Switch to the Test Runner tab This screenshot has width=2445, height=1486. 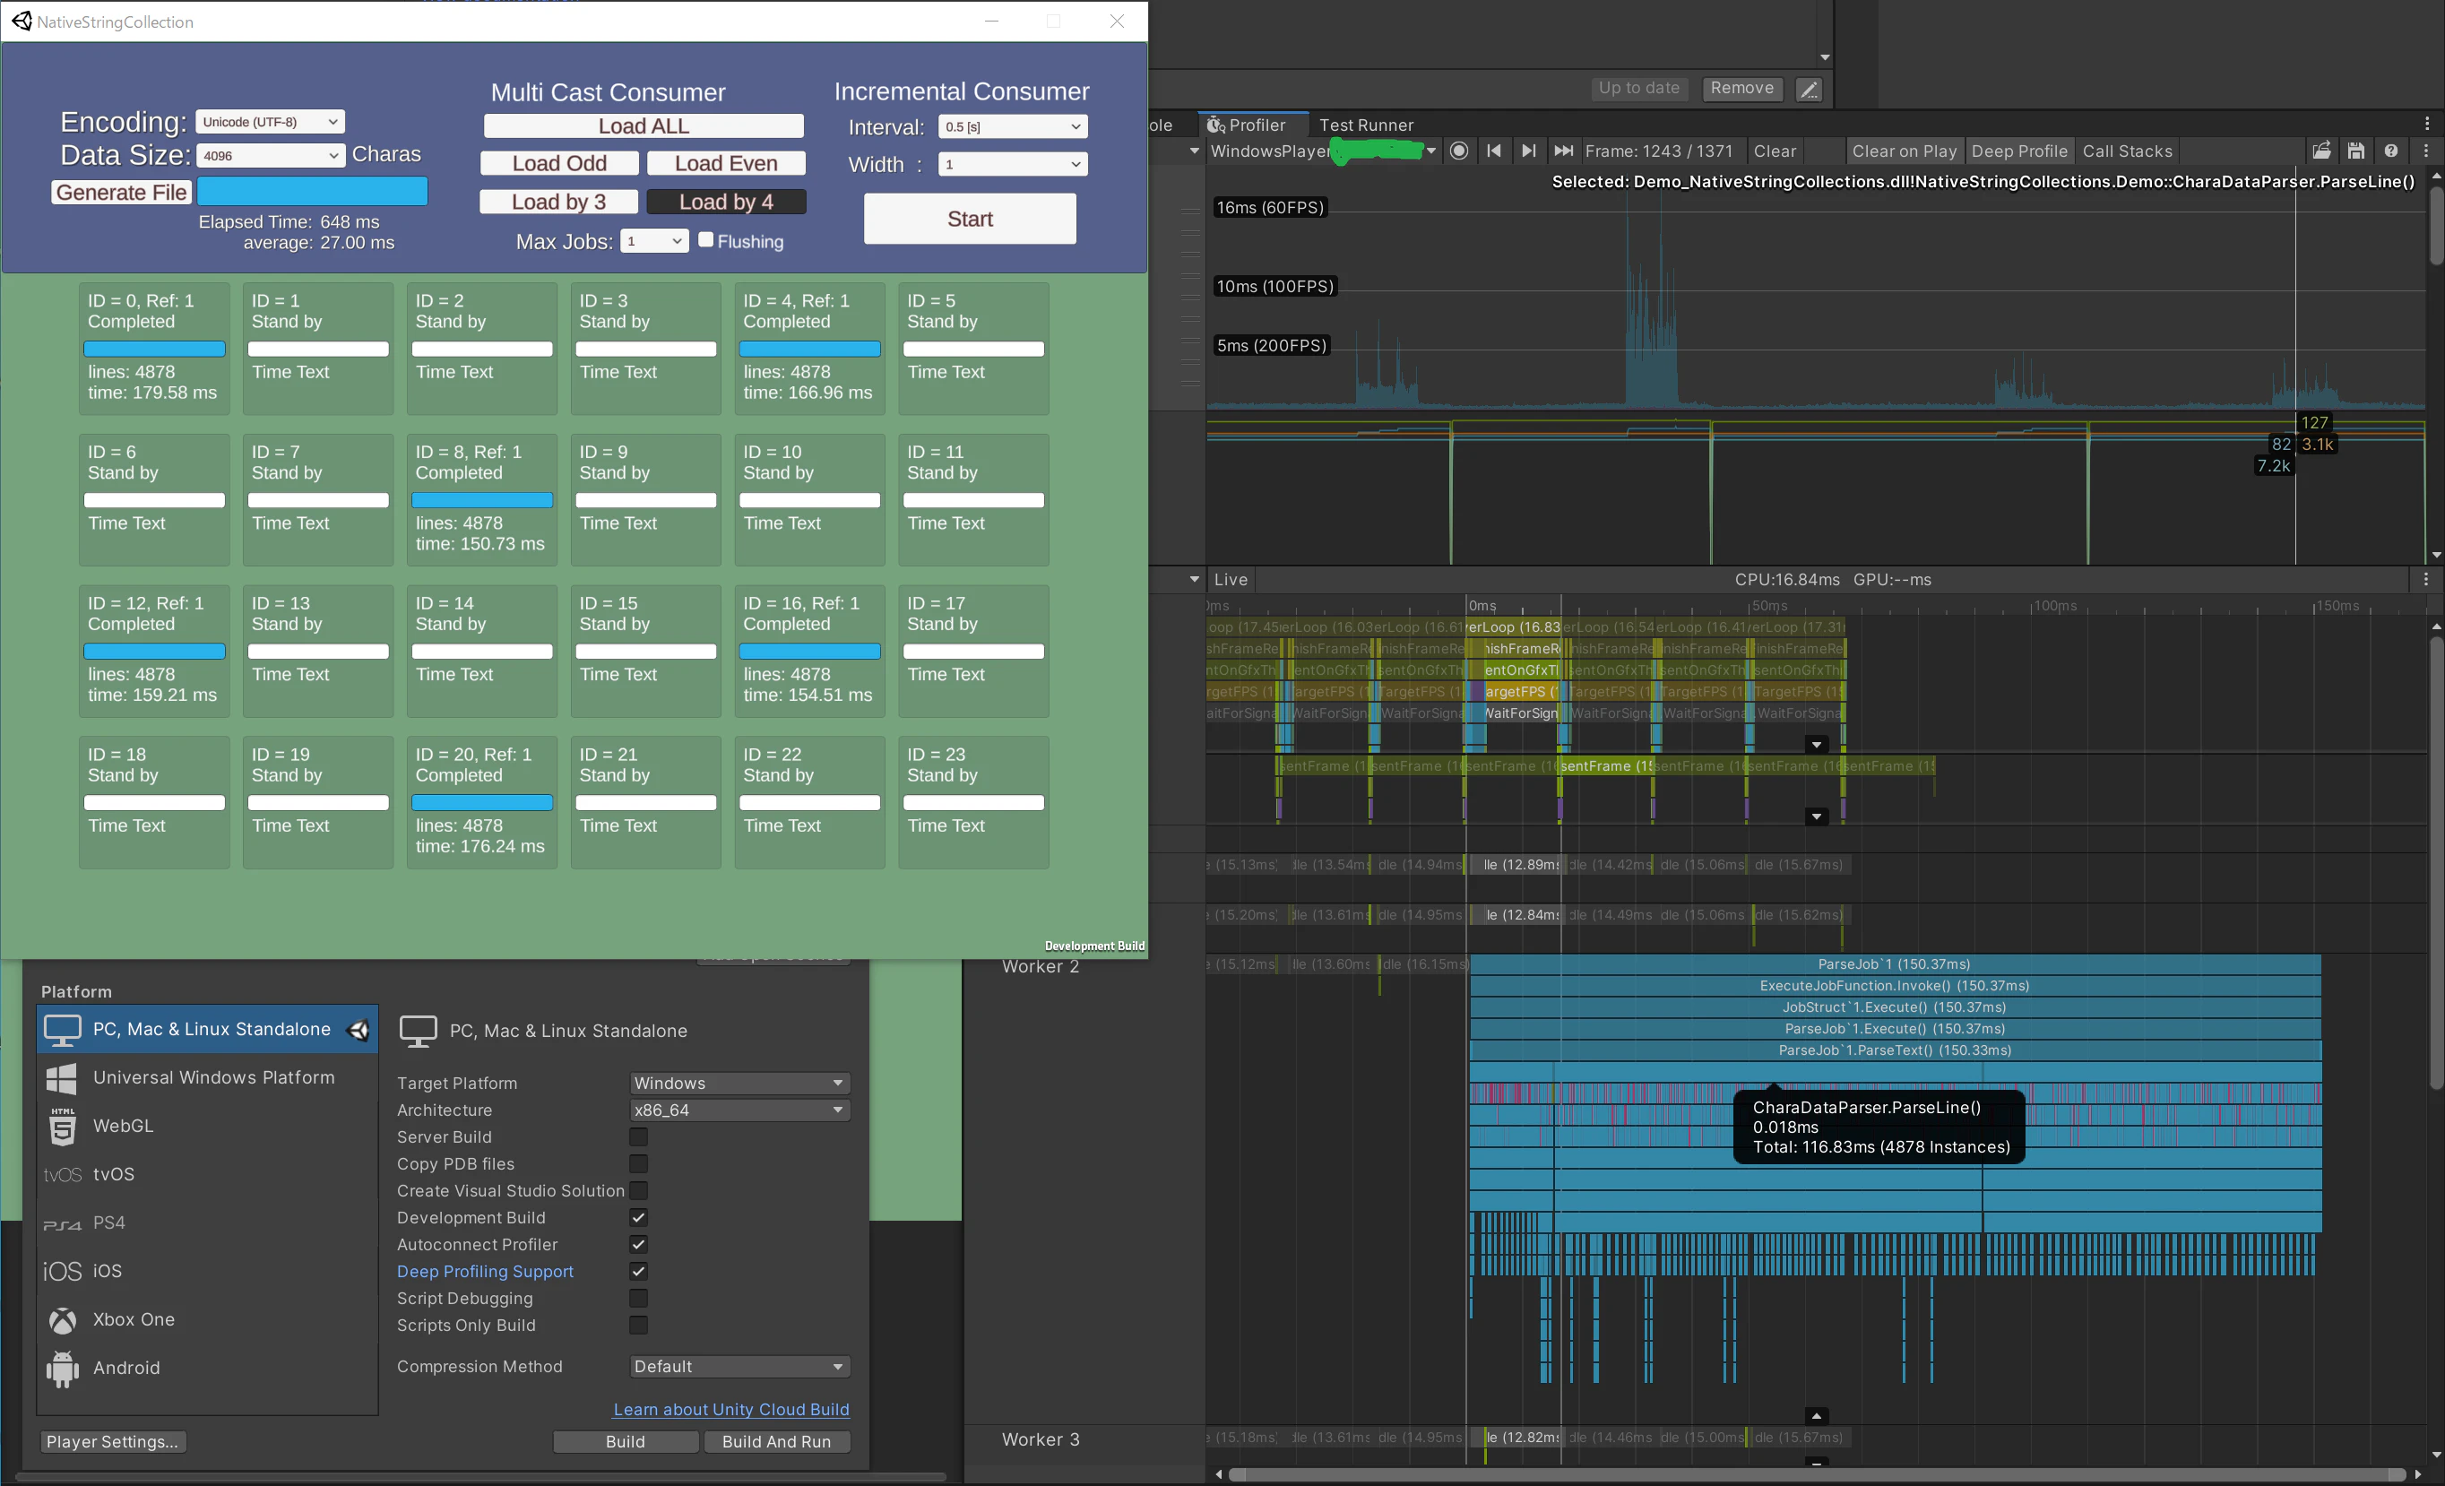[1365, 125]
